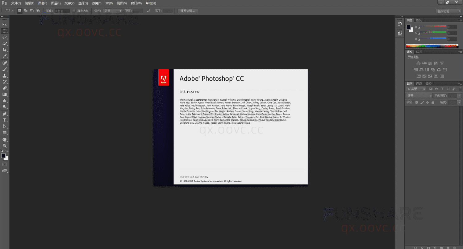
Task: Select the Crop tool
Action: click(x=5, y=50)
